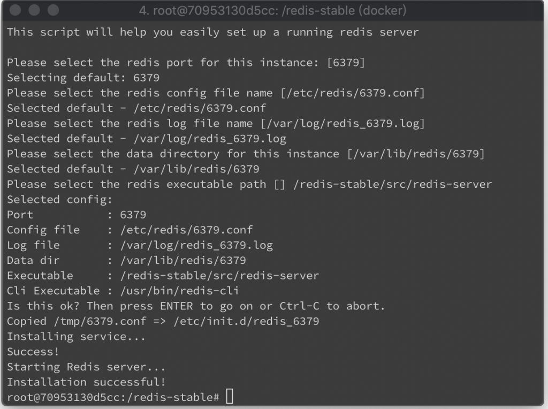This screenshot has width=548, height=409.
Task: Click the terminal window title text
Action: click(272, 11)
